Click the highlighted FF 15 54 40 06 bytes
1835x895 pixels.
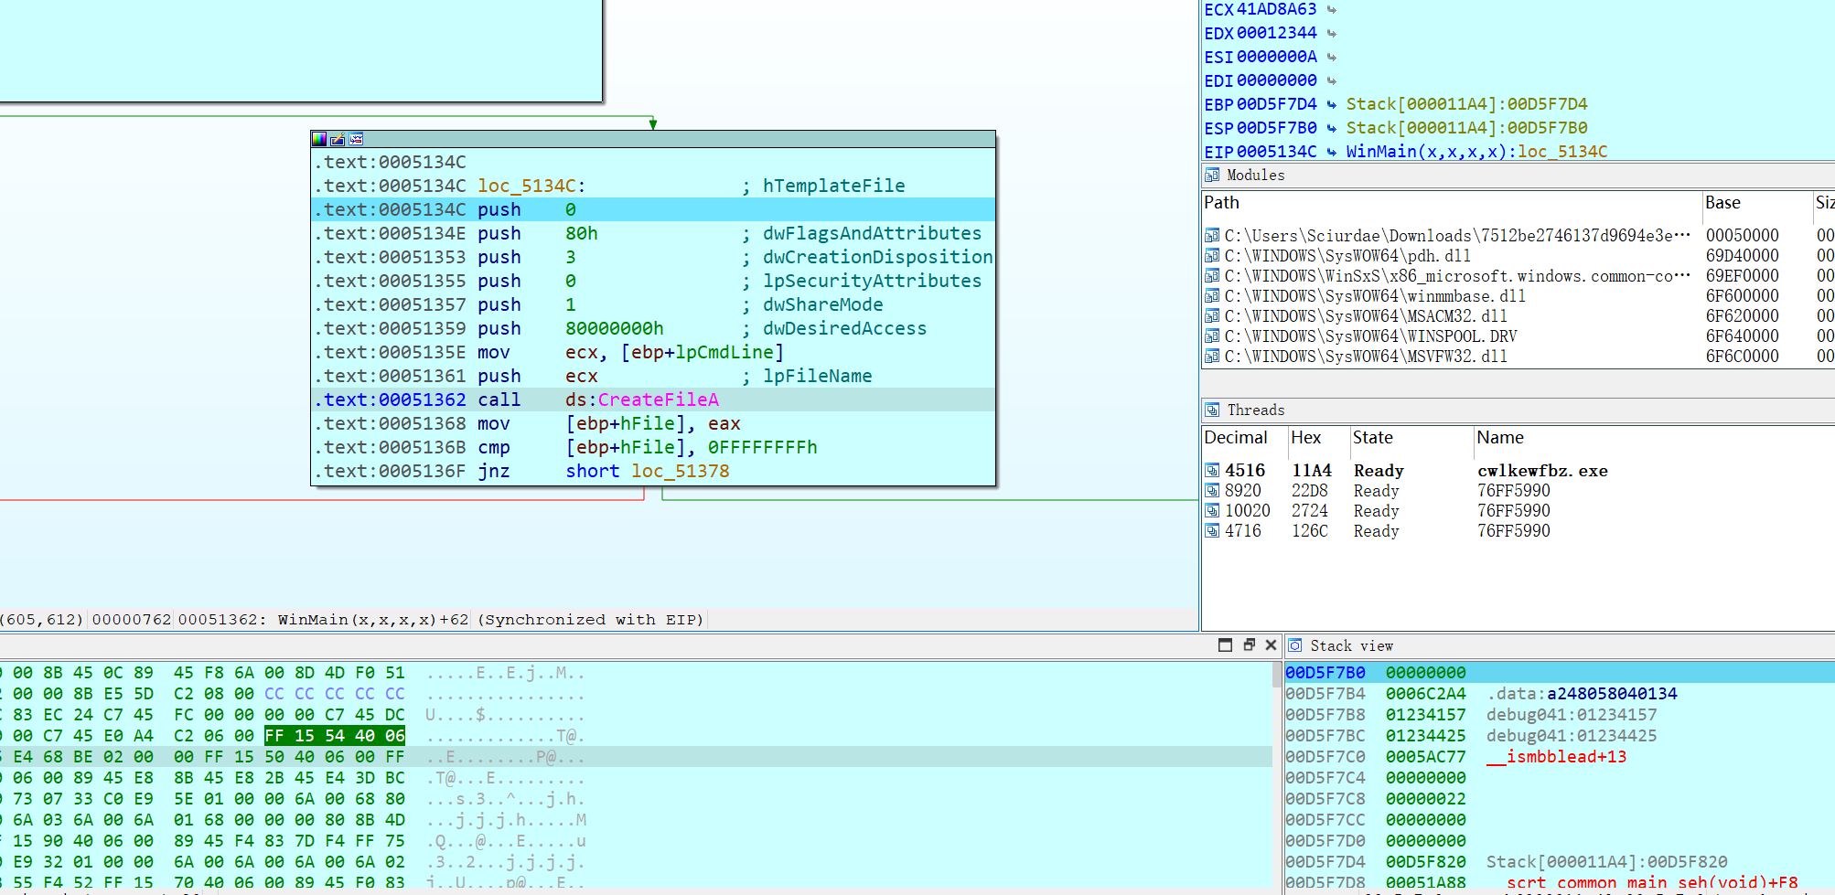click(x=335, y=736)
